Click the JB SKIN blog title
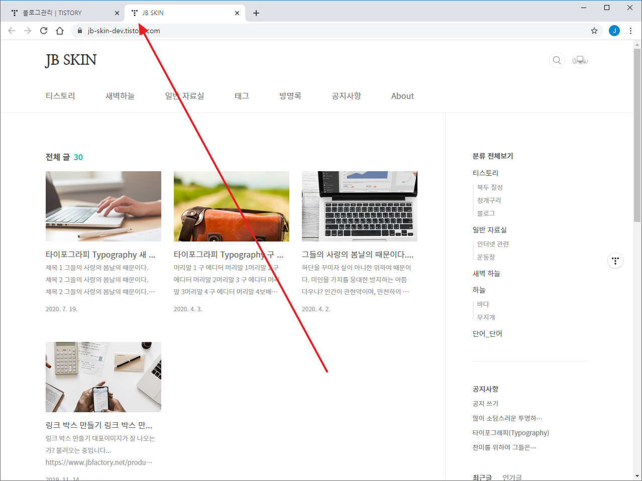Viewport: 642px width, 481px height. [x=71, y=60]
